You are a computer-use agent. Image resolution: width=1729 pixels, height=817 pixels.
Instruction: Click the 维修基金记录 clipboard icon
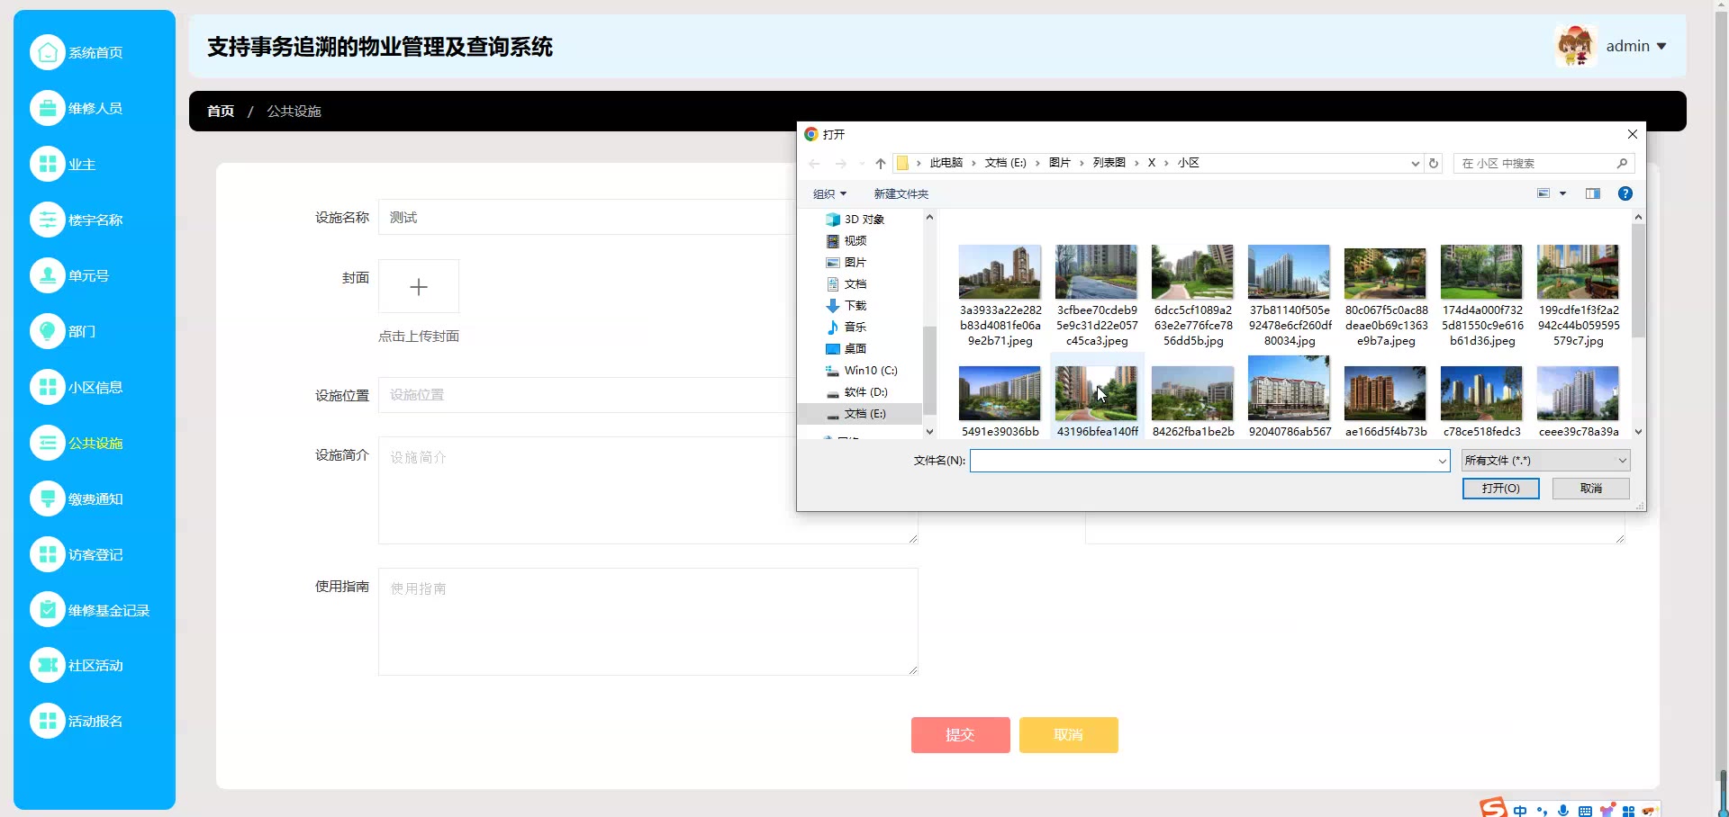point(47,610)
